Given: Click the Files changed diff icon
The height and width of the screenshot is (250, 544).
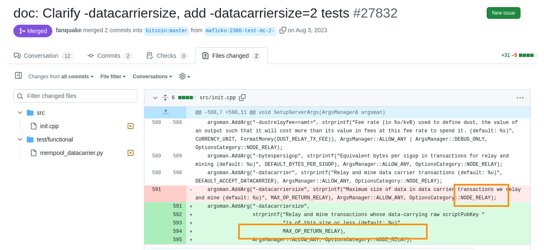Looking at the screenshot, I should pos(205,56).
